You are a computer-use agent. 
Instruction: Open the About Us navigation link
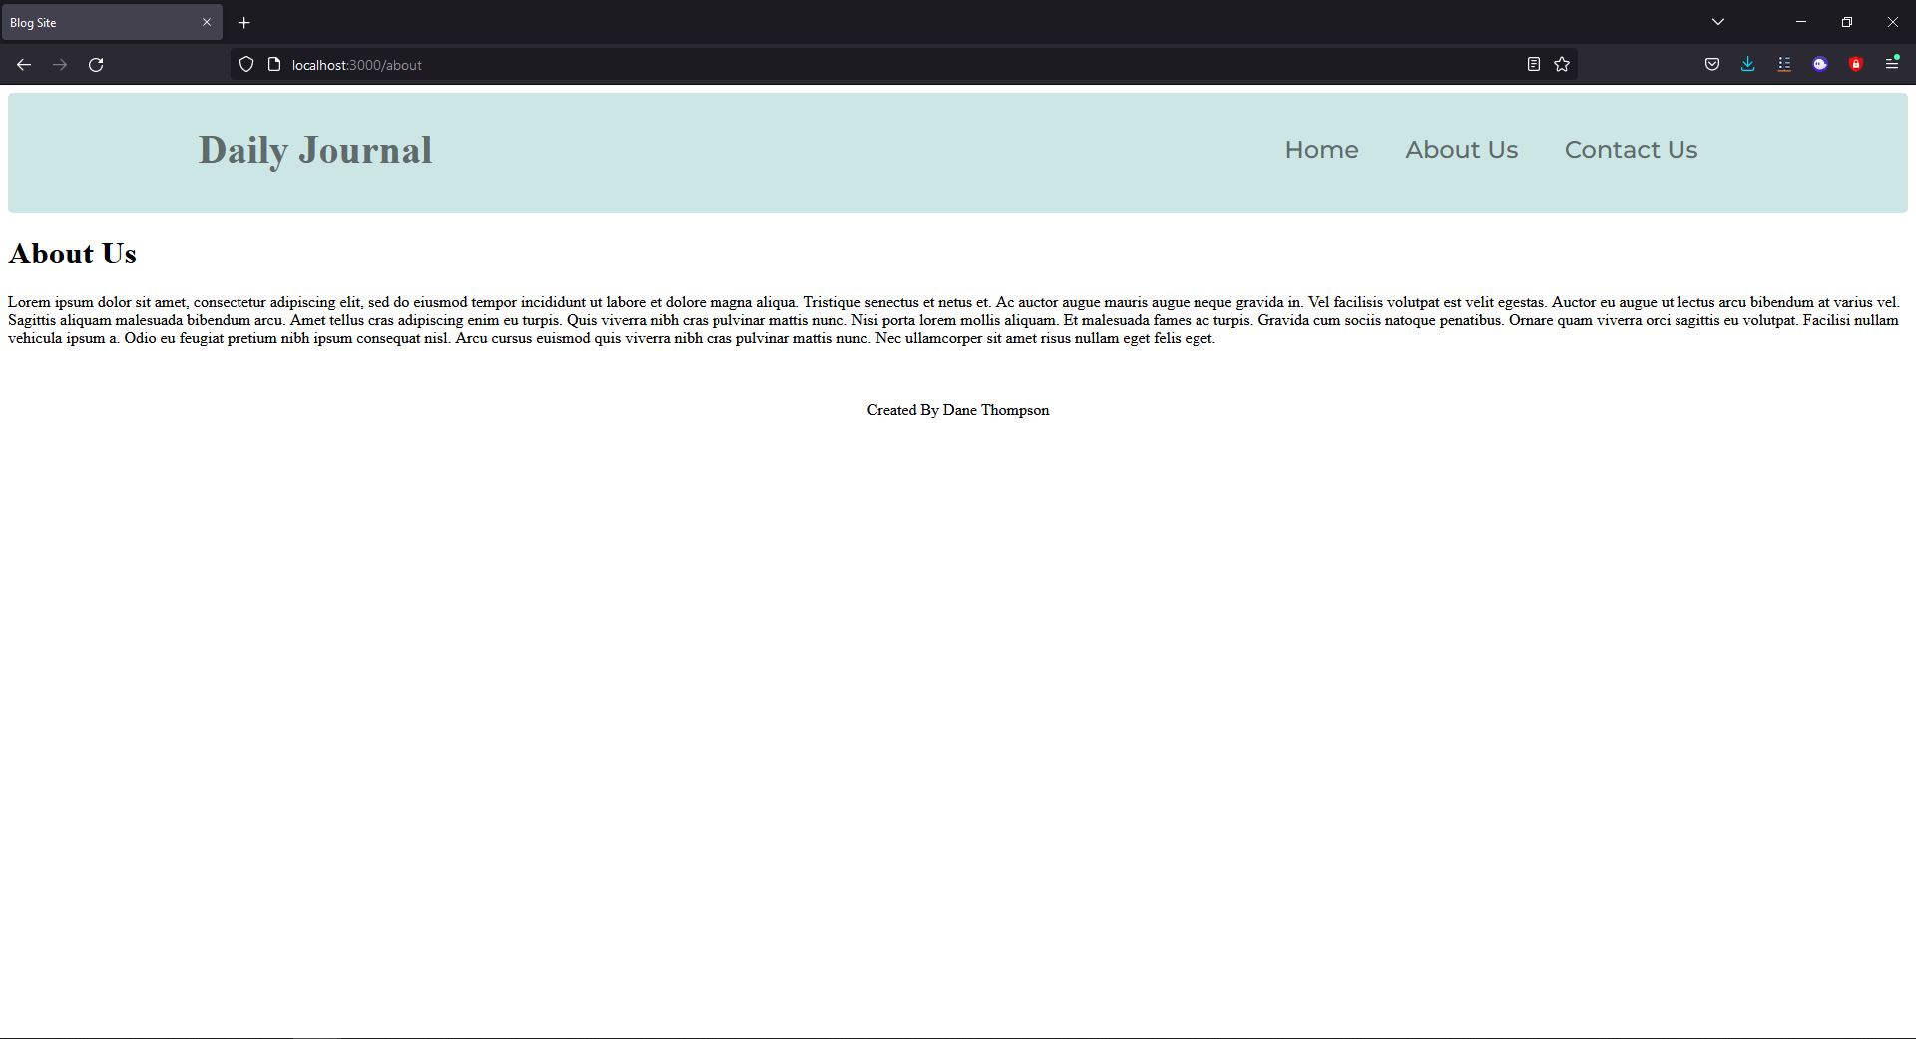1461,150
